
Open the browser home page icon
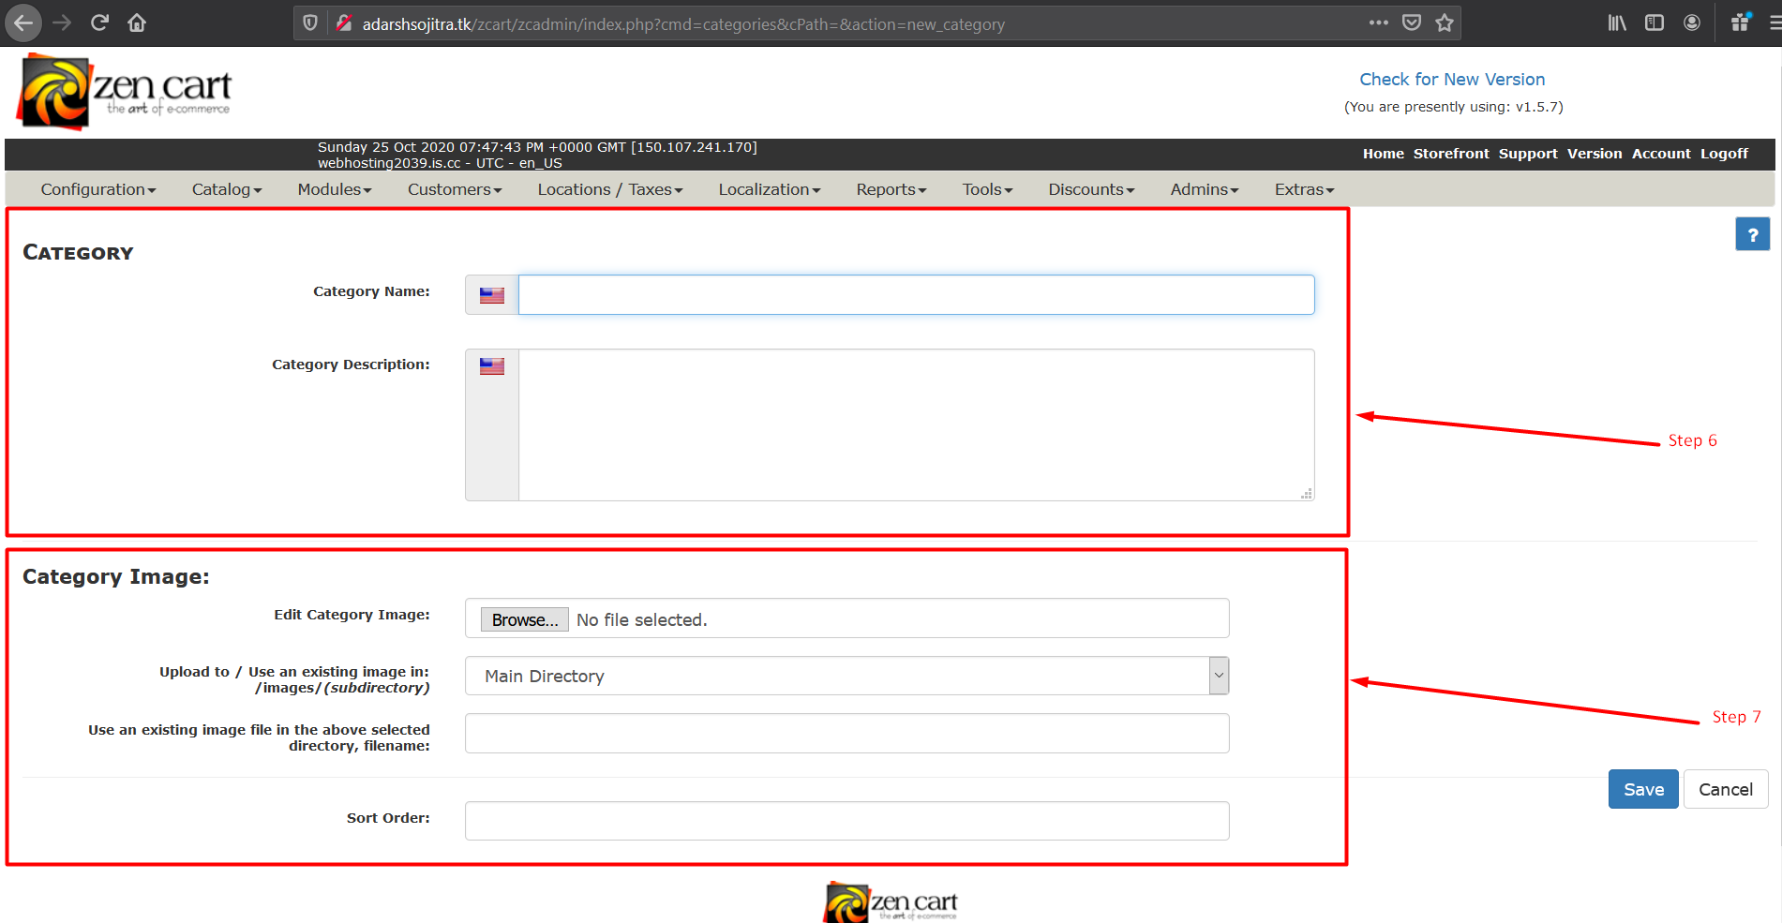[x=137, y=23]
